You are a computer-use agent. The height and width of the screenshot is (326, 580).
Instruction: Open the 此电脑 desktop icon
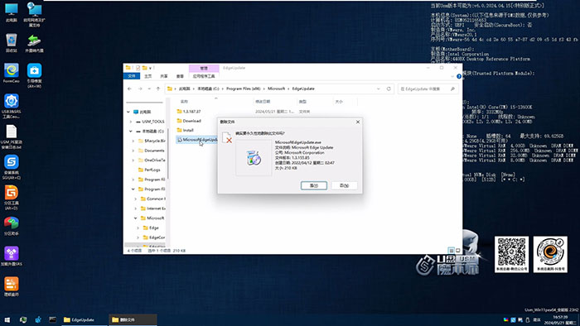click(x=12, y=13)
